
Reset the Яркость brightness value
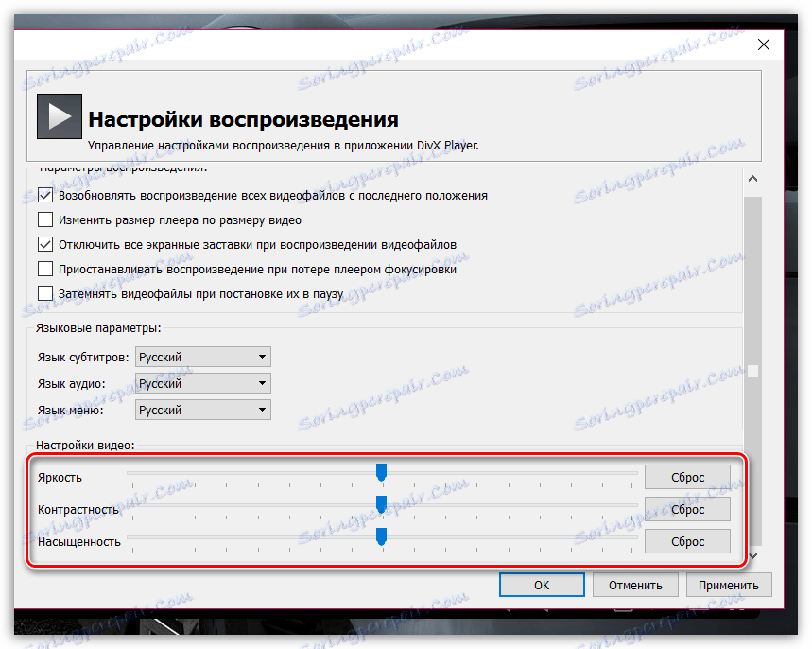point(687,476)
